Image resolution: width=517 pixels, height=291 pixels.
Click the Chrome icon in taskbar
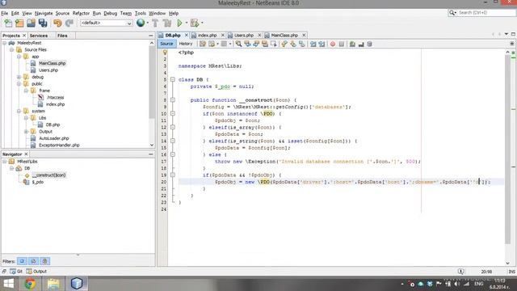pyautogui.click(x=30, y=284)
